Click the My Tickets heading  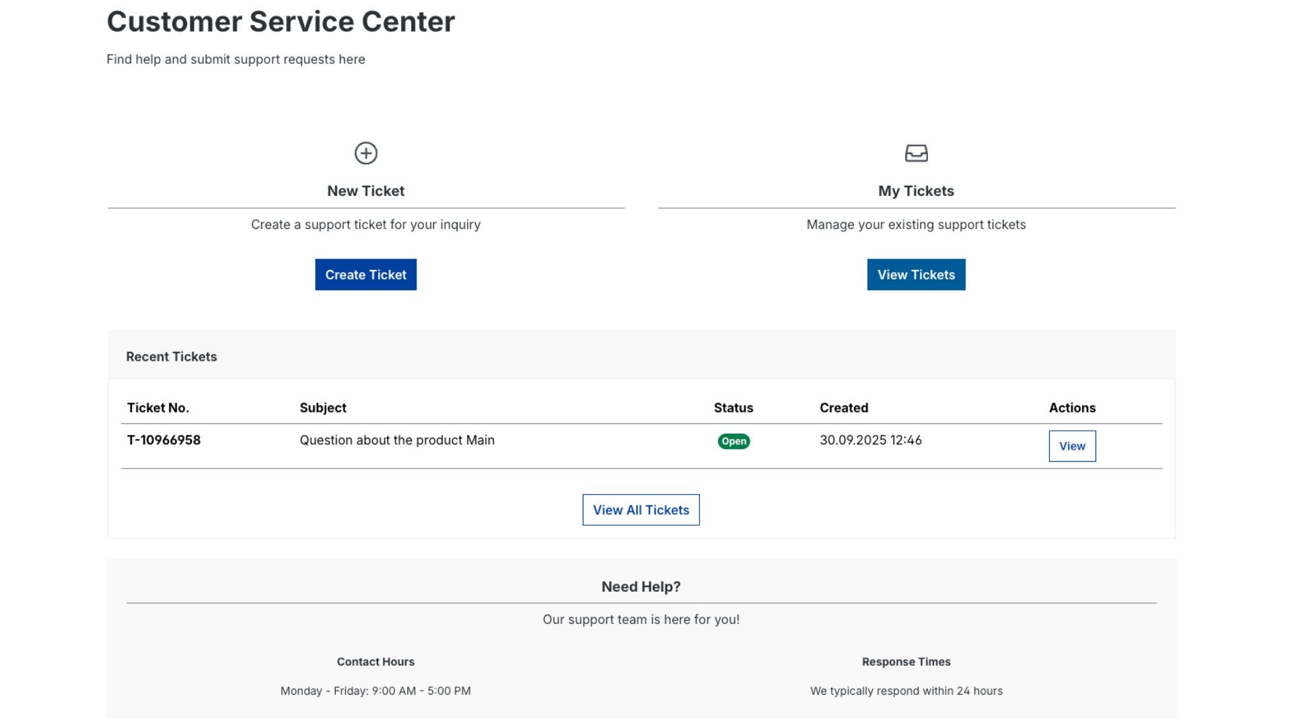point(916,191)
